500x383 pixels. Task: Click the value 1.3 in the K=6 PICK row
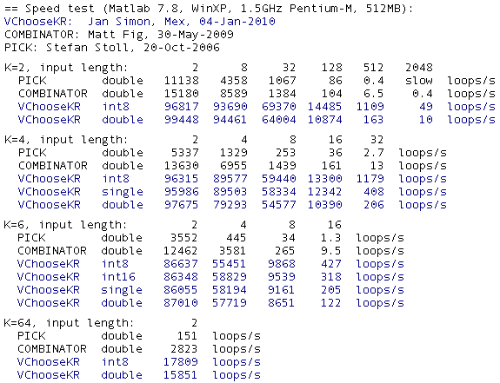point(331,238)
